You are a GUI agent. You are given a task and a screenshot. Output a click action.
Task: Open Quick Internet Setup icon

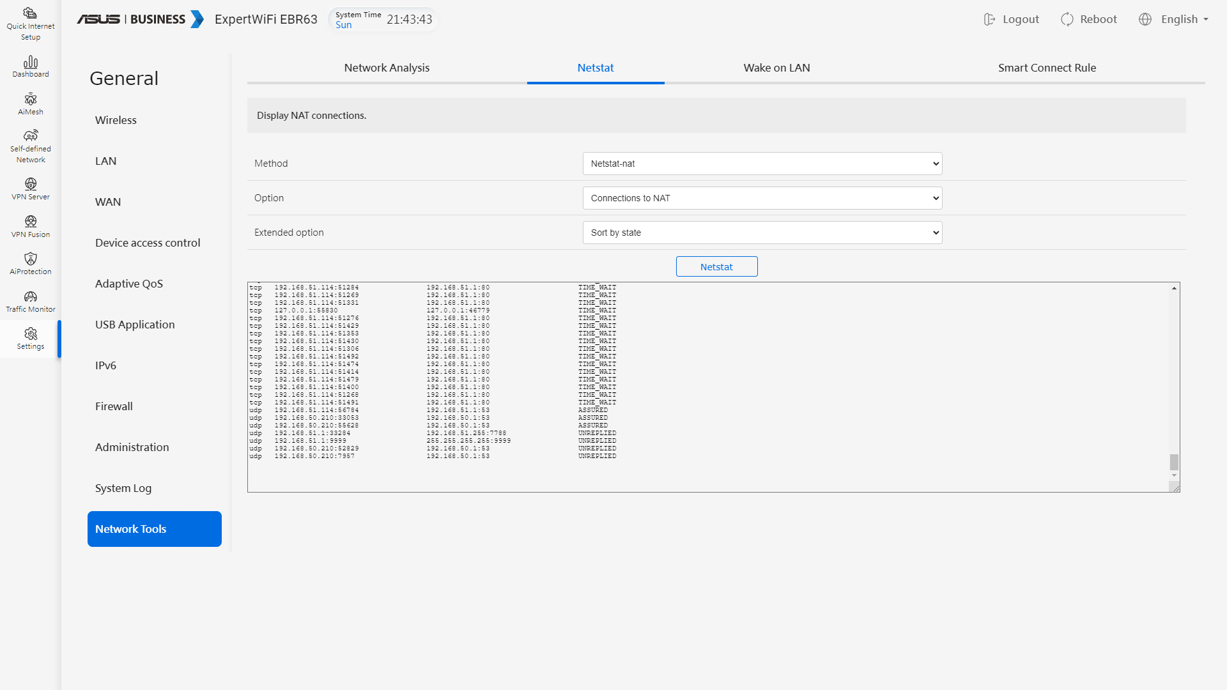tap(30, 24)
